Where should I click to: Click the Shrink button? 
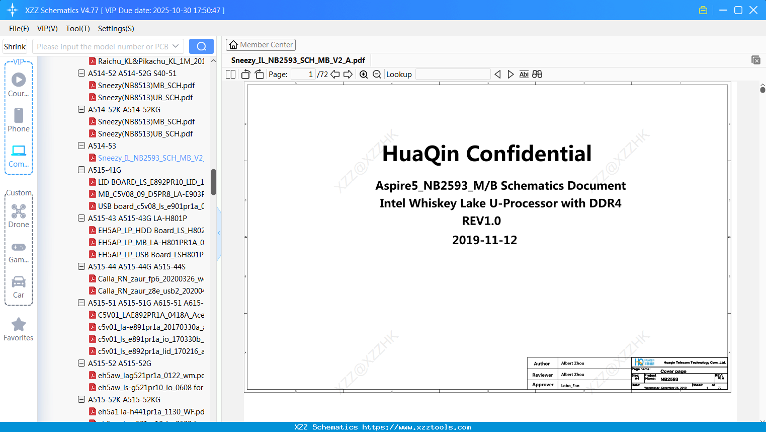click(x=15, y=46)
